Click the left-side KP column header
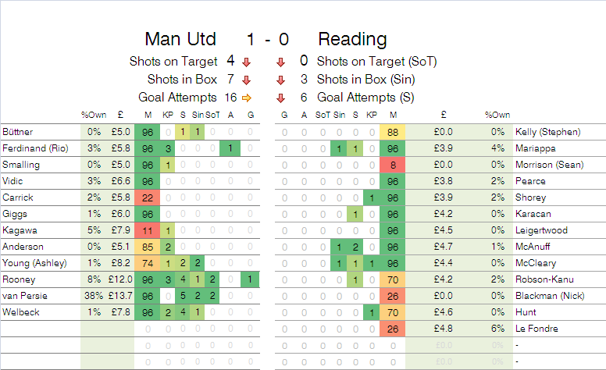The height and width of the screenshot is (370, 606). tap(166, 116)
